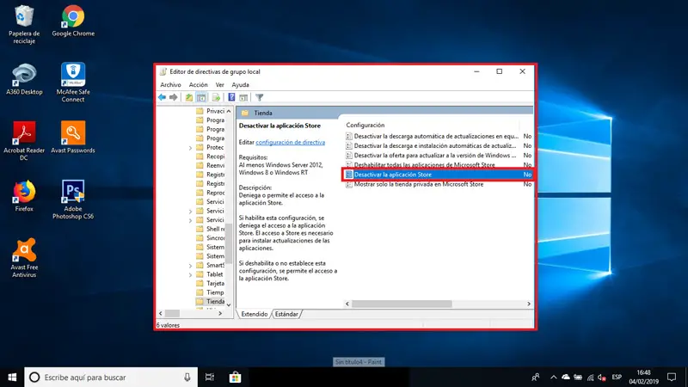The image size is (688, 387).
Task: Open the Acción menu
Action: pyautogui.click(x=198, y=85)
